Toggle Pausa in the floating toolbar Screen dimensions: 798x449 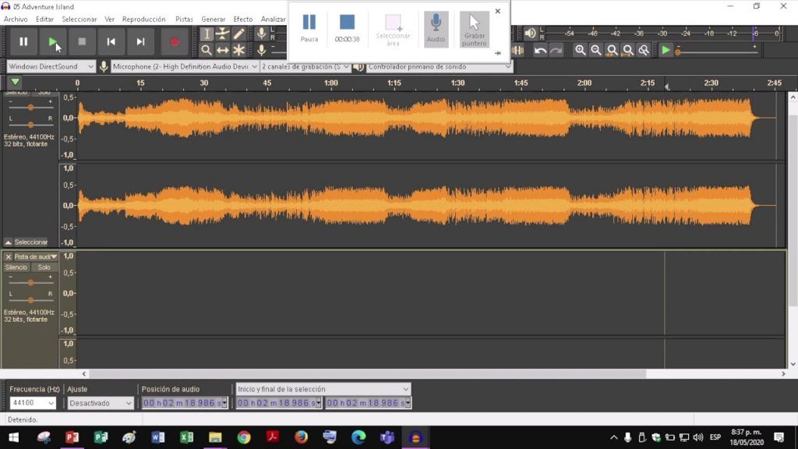309,26
